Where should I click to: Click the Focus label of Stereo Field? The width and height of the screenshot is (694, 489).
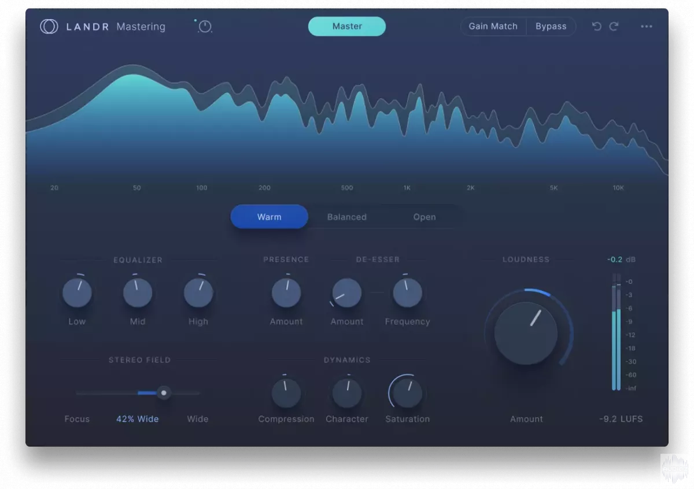click(x=77, y=419)
